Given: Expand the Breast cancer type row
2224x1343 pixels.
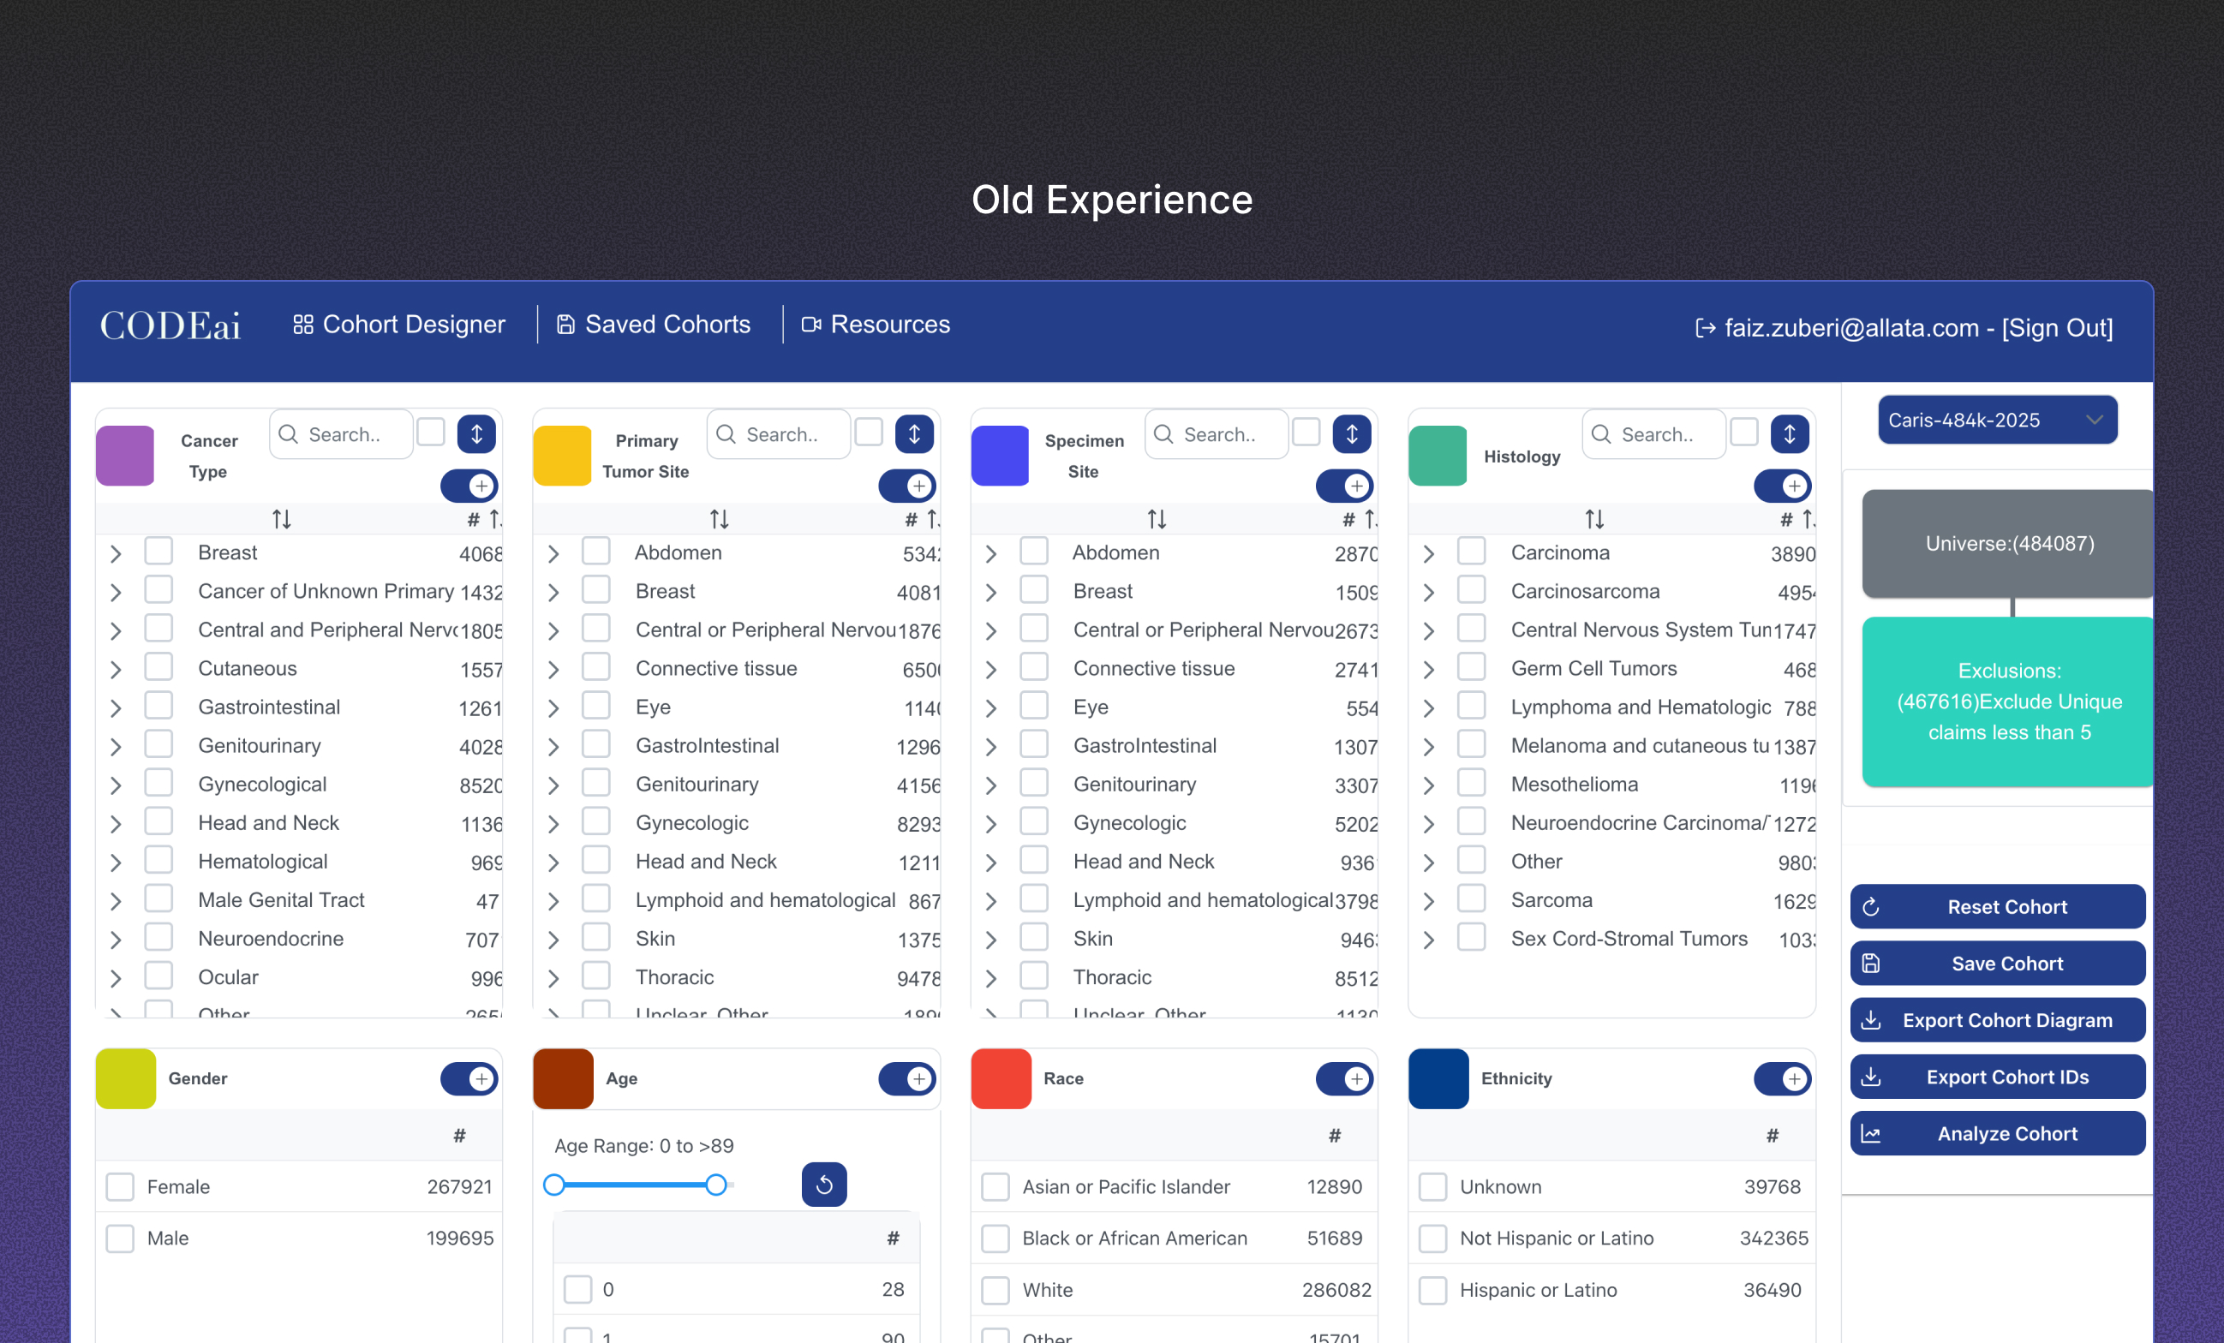Looking at the screenshot, I should (x=116, y=553).
